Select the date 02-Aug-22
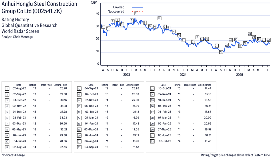 tap(19, 88)
